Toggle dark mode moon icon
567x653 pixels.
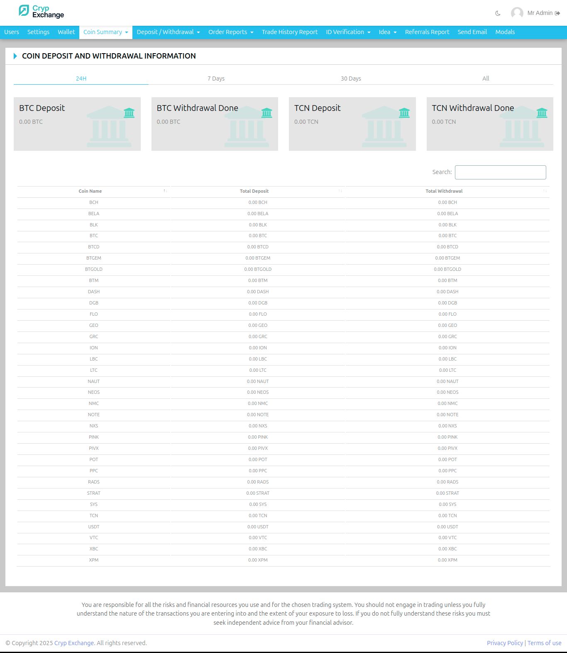[498, 13]
